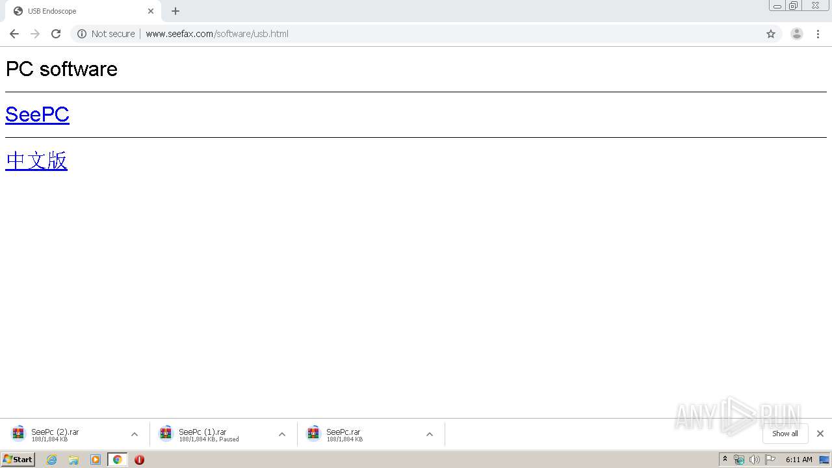
Task: Open a new tab with plus button
Action: tap(175, 11)
